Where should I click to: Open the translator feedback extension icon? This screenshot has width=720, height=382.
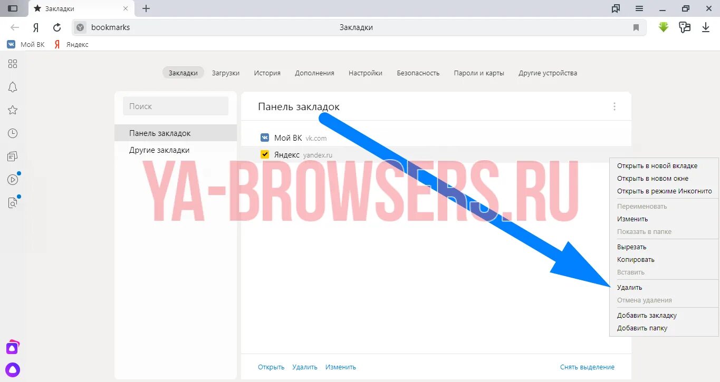(685, 27)
